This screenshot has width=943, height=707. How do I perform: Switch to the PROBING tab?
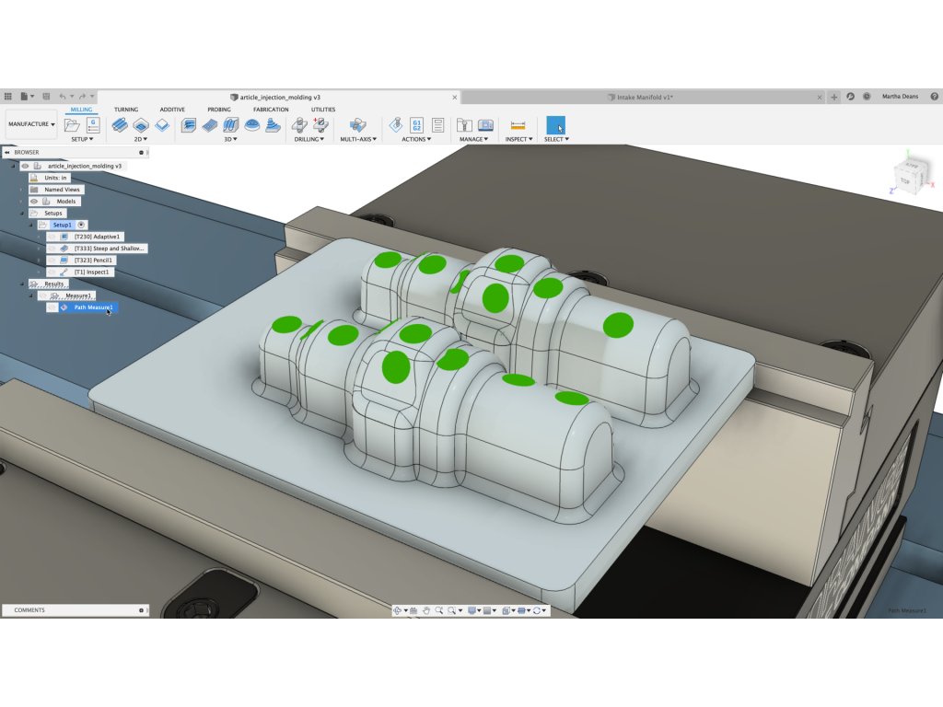click(219, 110)
